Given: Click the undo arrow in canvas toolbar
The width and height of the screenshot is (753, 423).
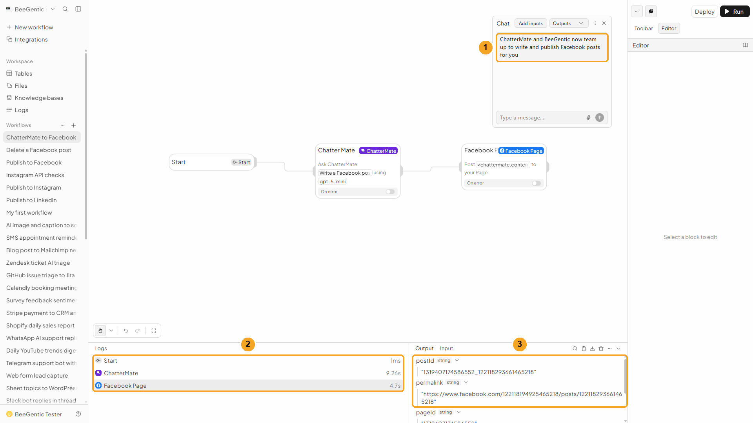Looking at the screenshot, I should tap(126, 331).
